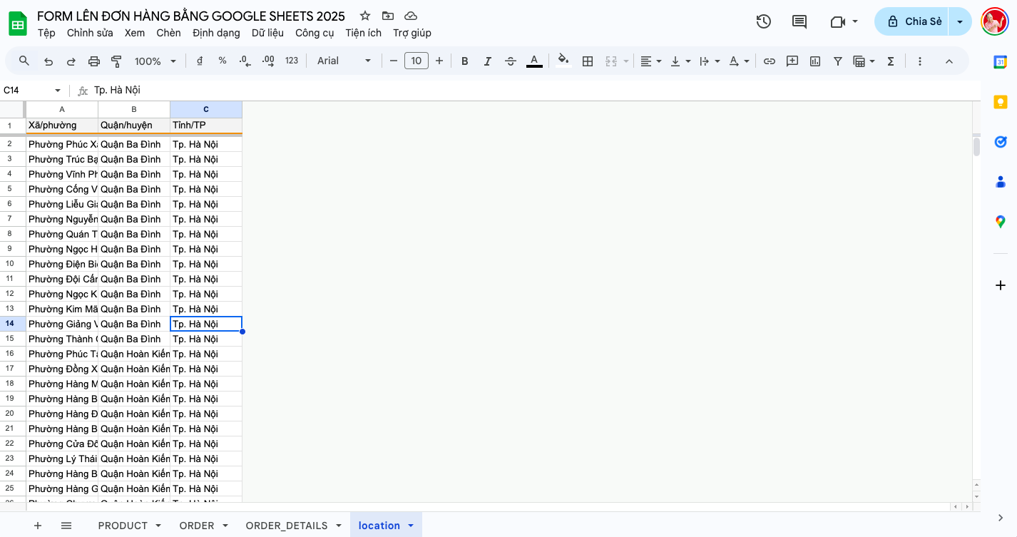Switch to the ORDER_DETAILS sheet tab

click(288, 526)
